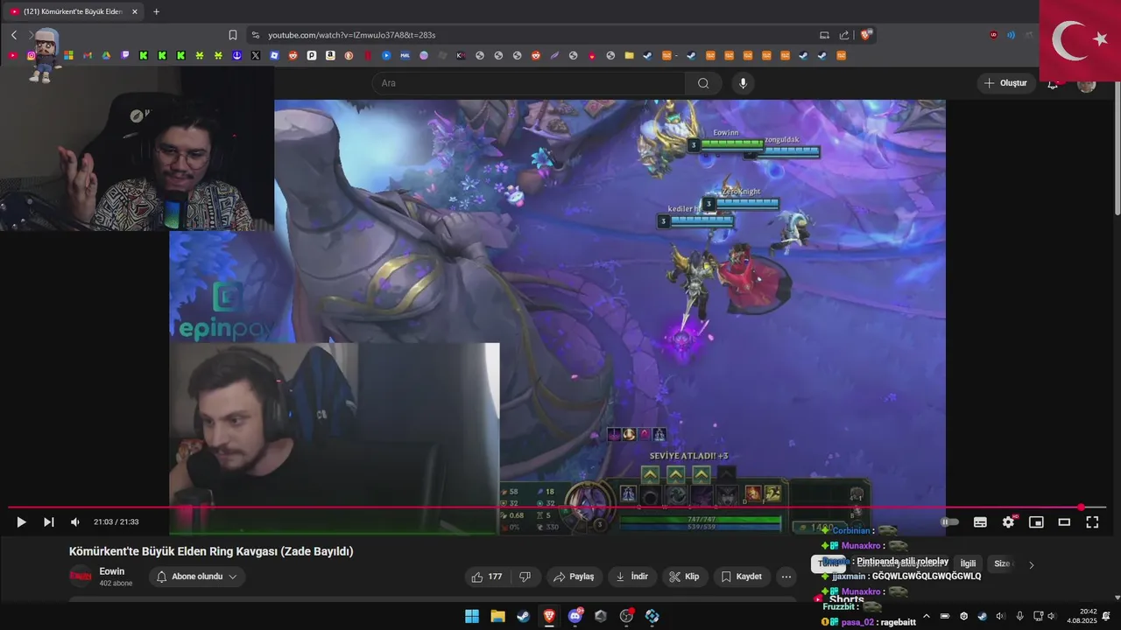This screenshot has width=1121, height=630.
Task: Open Steam from the taskbar
Action: 523,616
